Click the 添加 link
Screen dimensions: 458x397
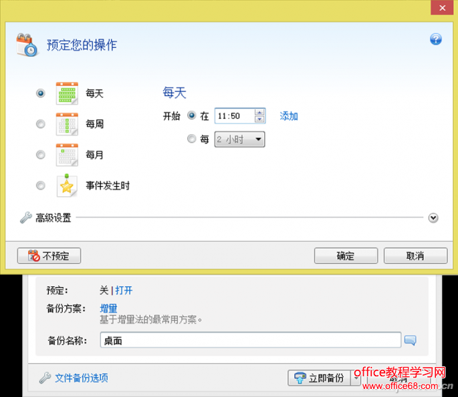[289, 116]
